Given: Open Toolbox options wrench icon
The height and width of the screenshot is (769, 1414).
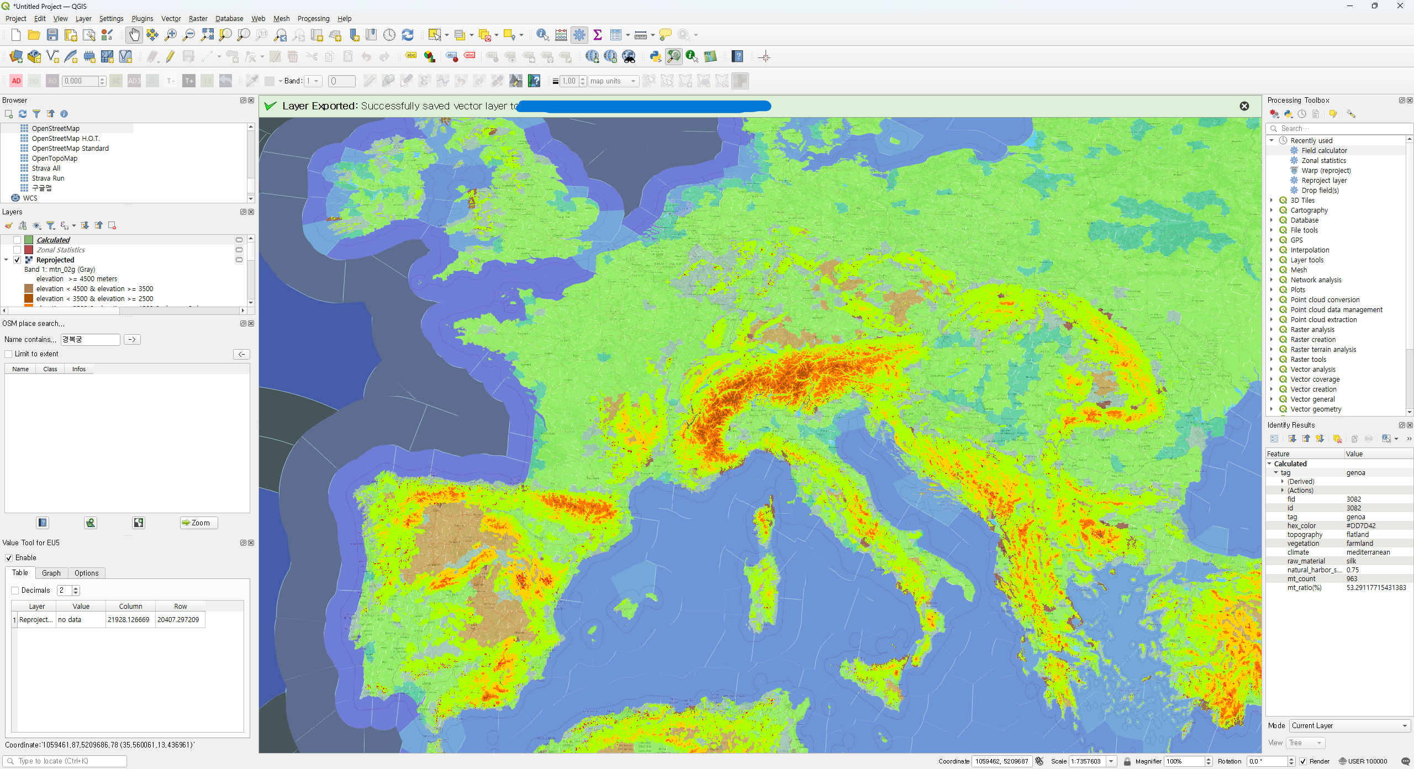Looking at the screenshot, I should point(1350,114).
